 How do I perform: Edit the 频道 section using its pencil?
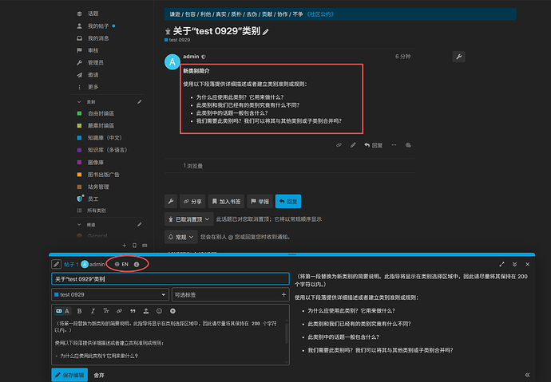[x=140, y=225]
